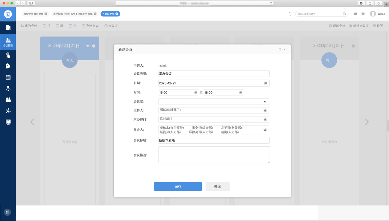Click the department selector icon for 承办部门

click(x=265, y=119)
